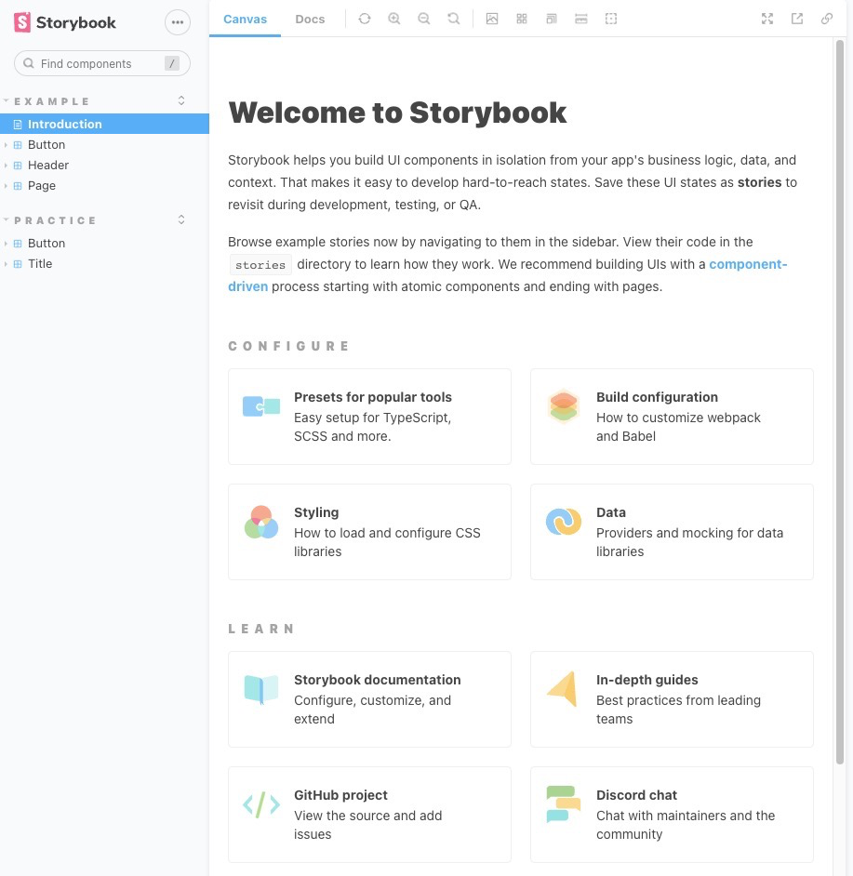Open canvas in new tab icon
This screenshot has width=853, height=876.
pyautogui.click(x=797, y=19)
